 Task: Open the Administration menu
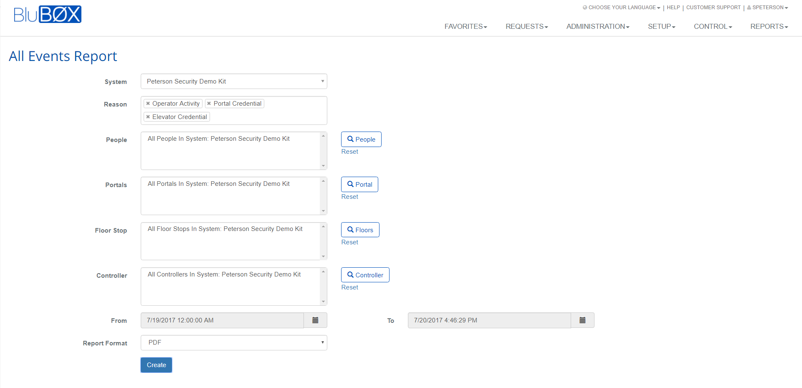pyautogui.click(x=597, y=27)
